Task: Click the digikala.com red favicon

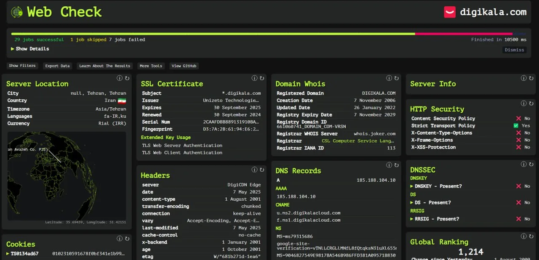Action: [x=450, y=12]
